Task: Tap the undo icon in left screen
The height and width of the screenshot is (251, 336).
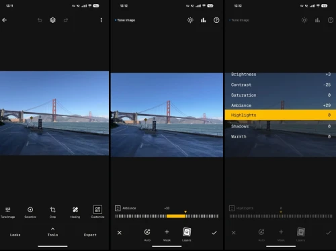Action: click(40, 20)
